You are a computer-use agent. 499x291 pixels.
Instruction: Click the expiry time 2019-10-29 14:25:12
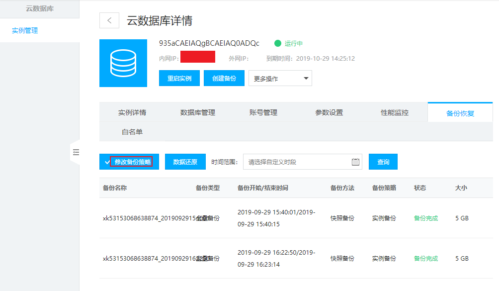click(325, 59)
